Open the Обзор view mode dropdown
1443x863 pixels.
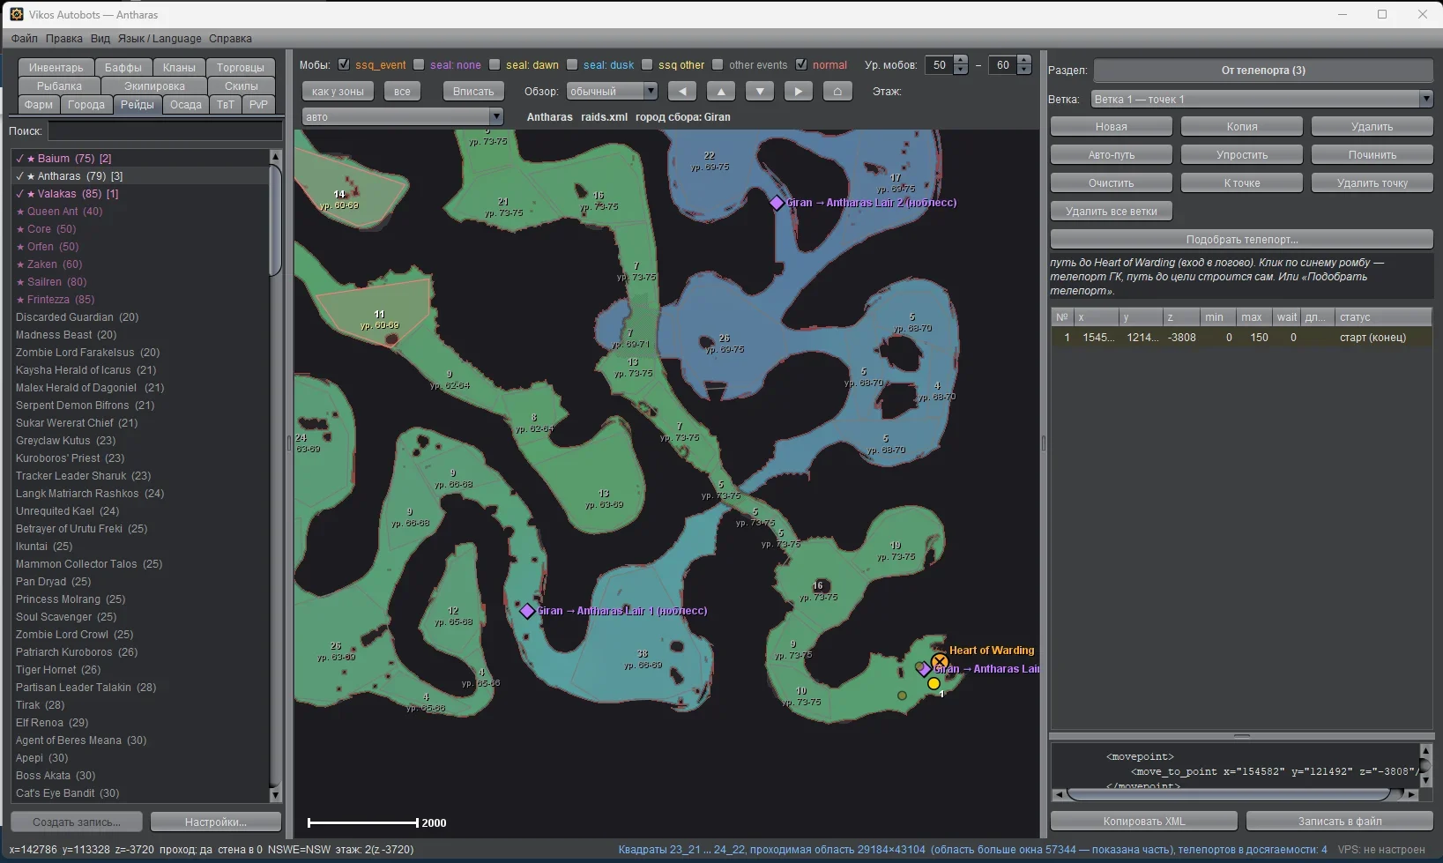pyautogui.click(x=613, y=91)
